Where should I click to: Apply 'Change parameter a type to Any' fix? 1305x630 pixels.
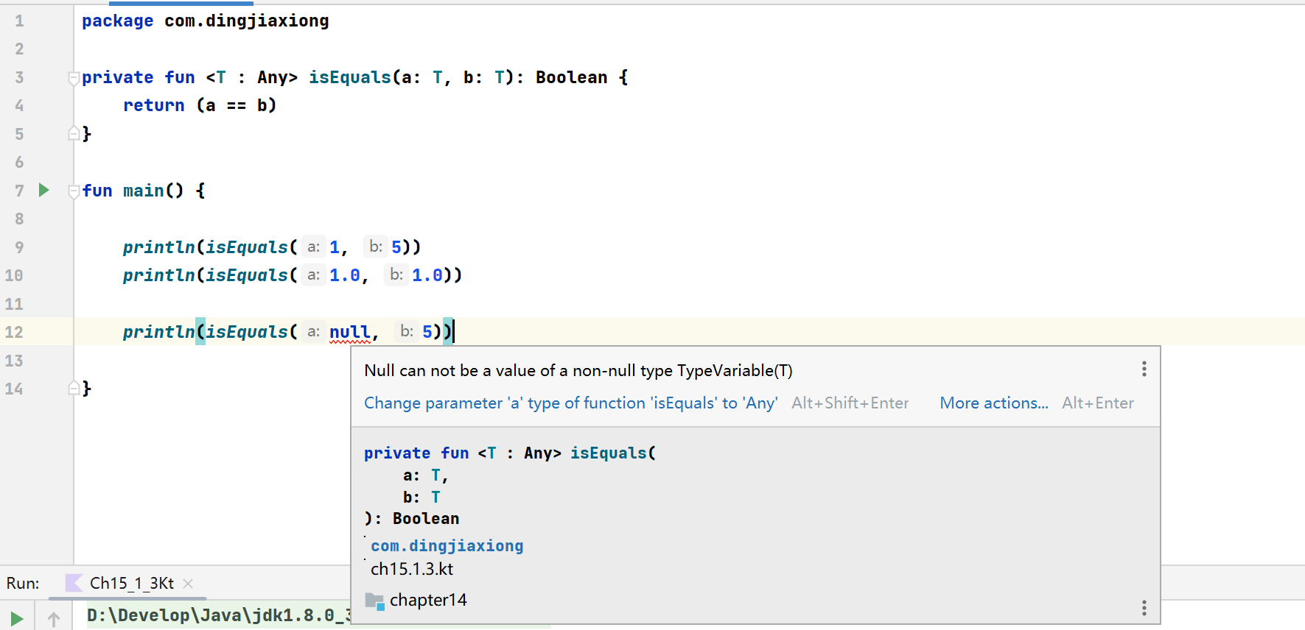(571, 403)
